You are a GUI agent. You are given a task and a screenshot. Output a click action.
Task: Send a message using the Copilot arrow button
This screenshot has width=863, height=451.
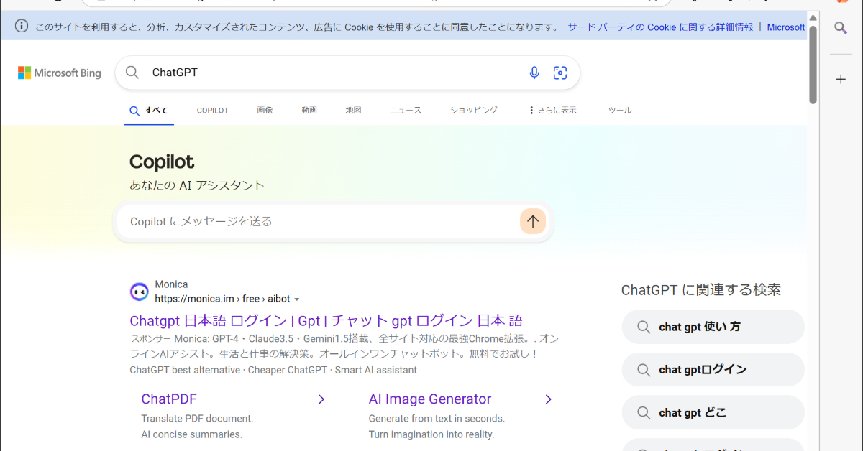(532, 221)
